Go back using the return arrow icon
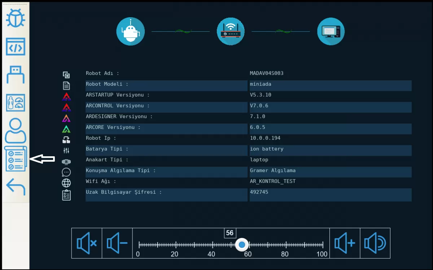433x270 pixels. coord(16,187)
